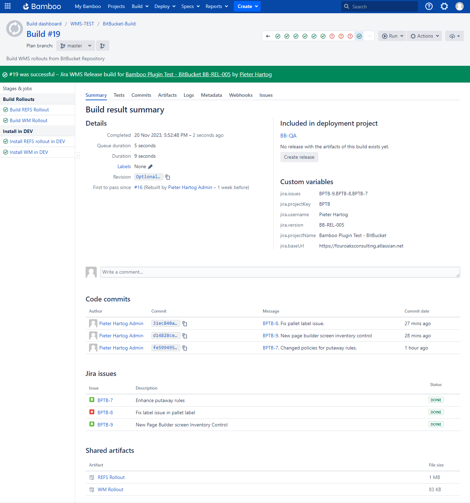
Task: Open the Create dropdown button
Action: (x=247, y=6)
